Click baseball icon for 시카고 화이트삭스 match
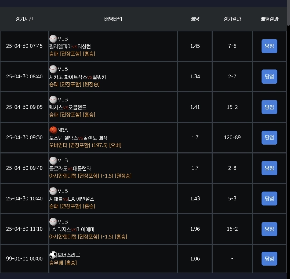Screen dimensions: 290x279 53,69
